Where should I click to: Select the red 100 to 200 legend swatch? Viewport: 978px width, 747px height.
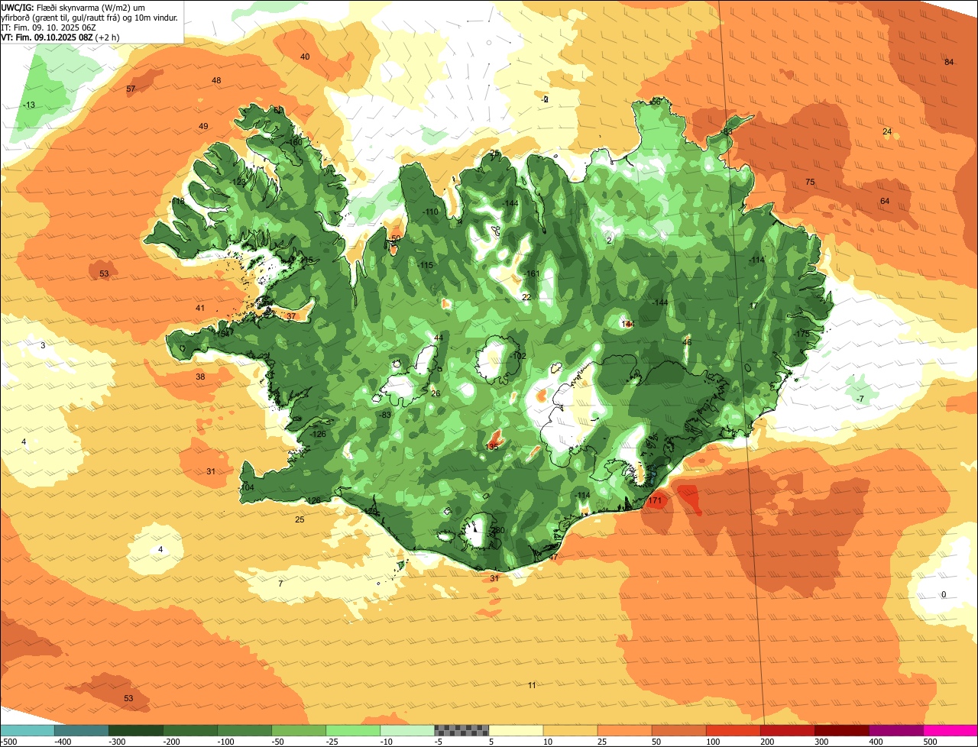(x=733, y=730)
